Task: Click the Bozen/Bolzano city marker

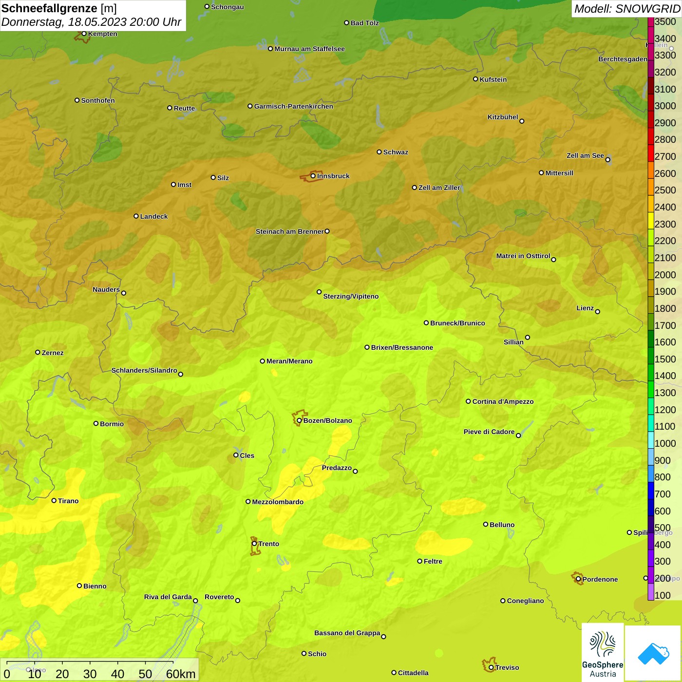Action: pos(299,420)
